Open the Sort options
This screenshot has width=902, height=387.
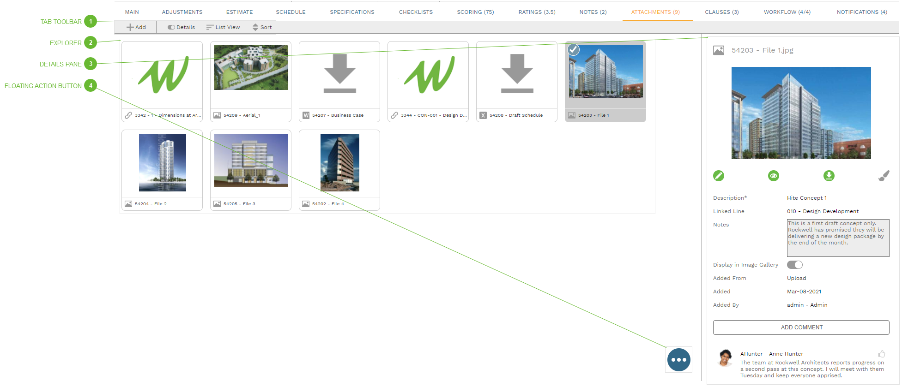pyautogui.click(x=262, y=27)
